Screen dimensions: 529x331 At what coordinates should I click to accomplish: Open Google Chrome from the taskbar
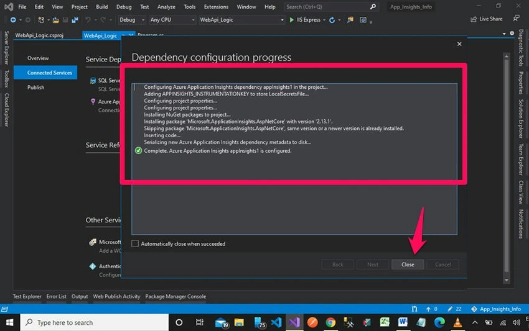(x=330, y=322)
